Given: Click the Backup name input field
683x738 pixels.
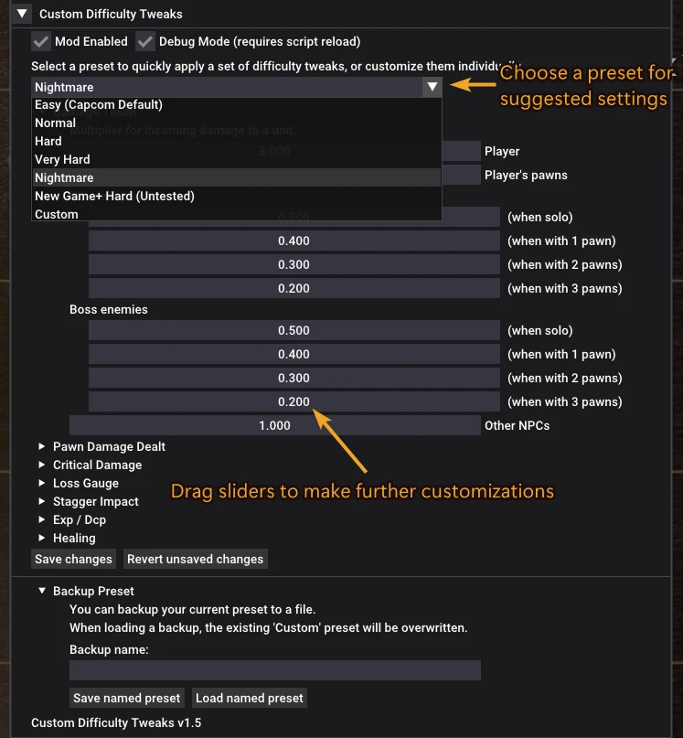Looking at the screenshot, I should [x=274, y=669].
